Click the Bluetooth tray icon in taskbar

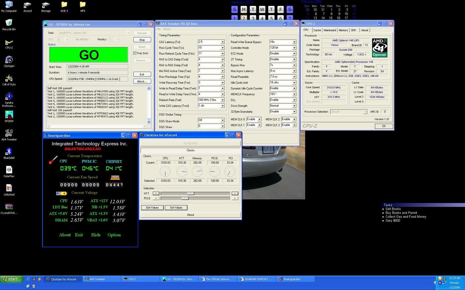tap(440, 283)
